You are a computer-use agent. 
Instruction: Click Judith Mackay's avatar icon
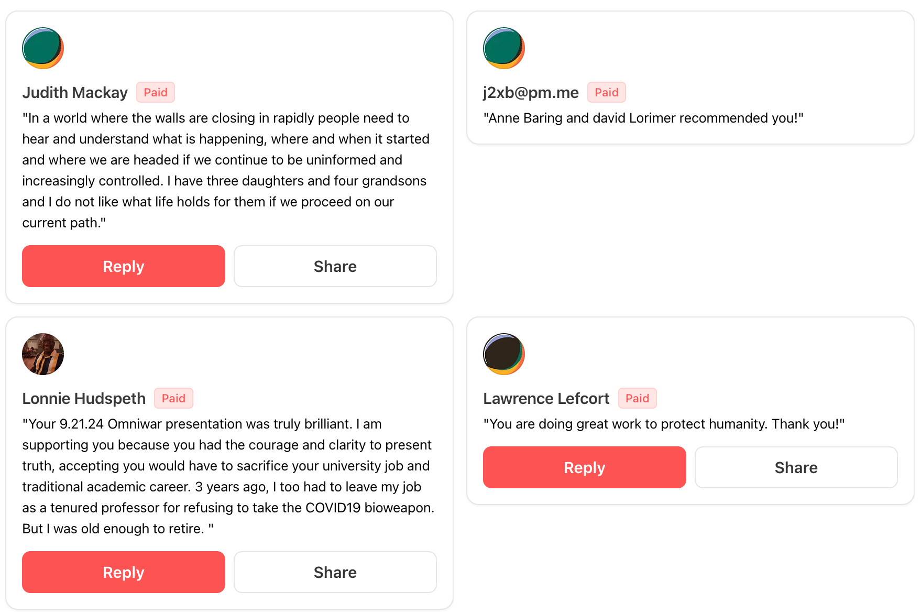coord(43,48)
